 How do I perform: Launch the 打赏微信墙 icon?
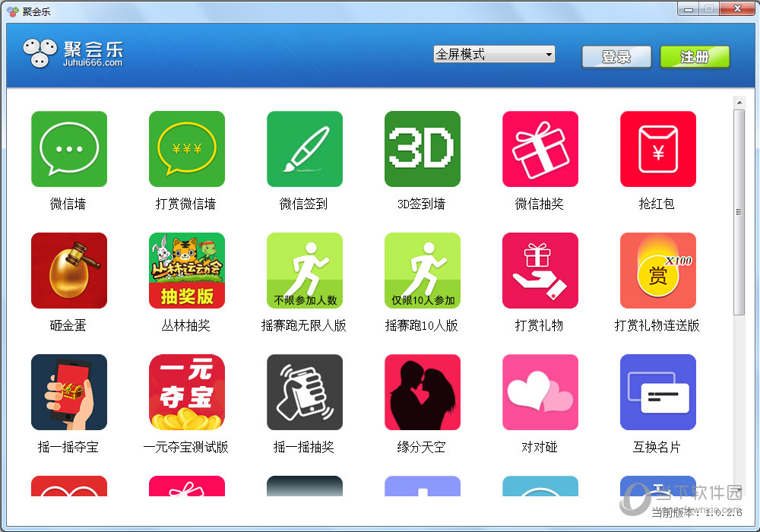click(x=187, y=149)
